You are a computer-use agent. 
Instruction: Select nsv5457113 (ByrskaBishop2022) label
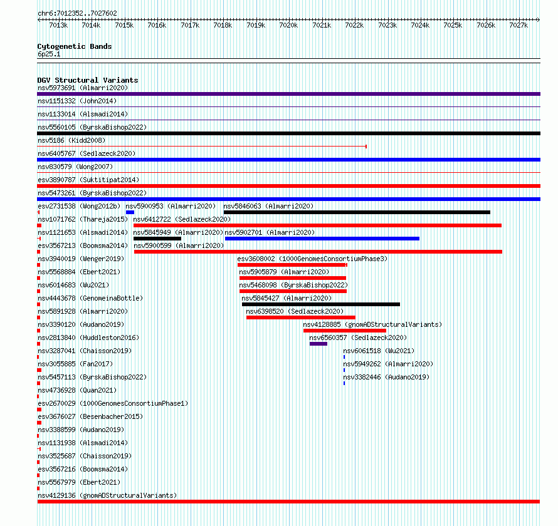(x=92, y=377)
